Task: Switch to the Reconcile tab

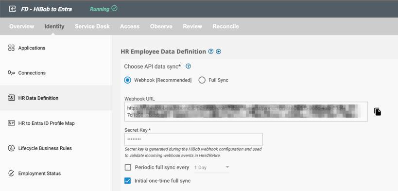Action: coord(225,26)
